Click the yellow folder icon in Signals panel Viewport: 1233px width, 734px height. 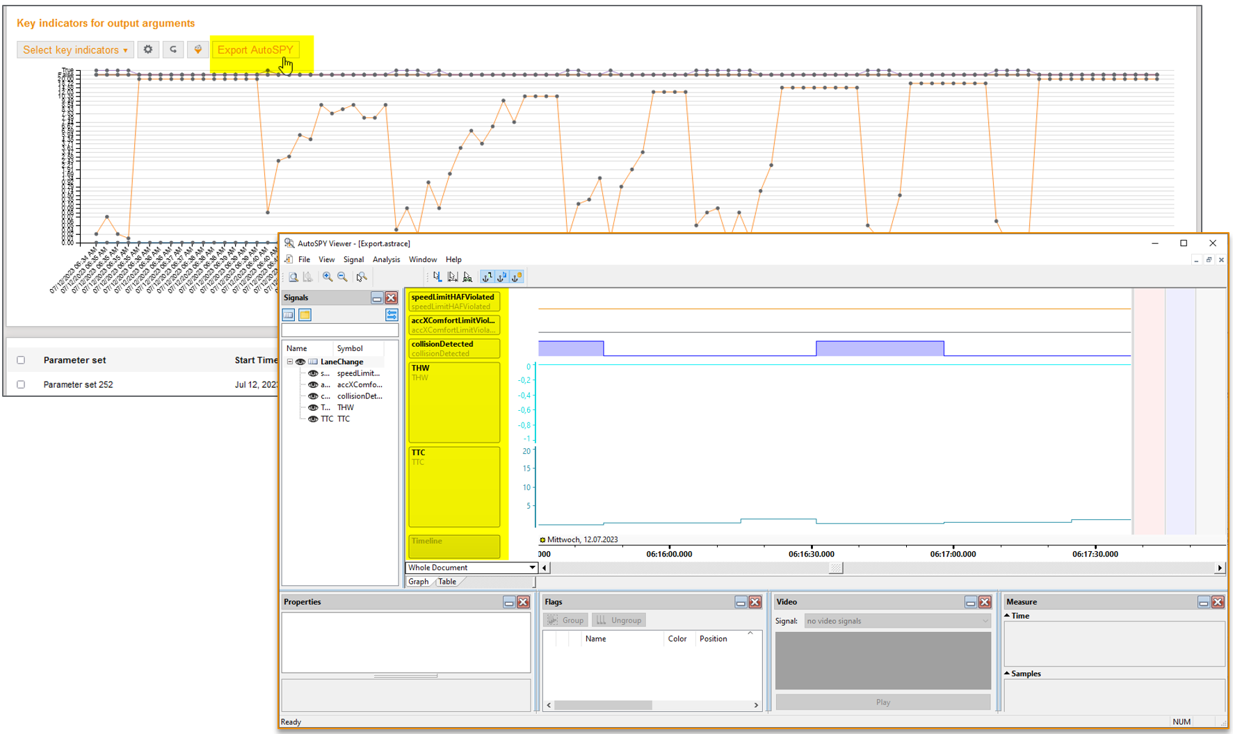[305, 315]
